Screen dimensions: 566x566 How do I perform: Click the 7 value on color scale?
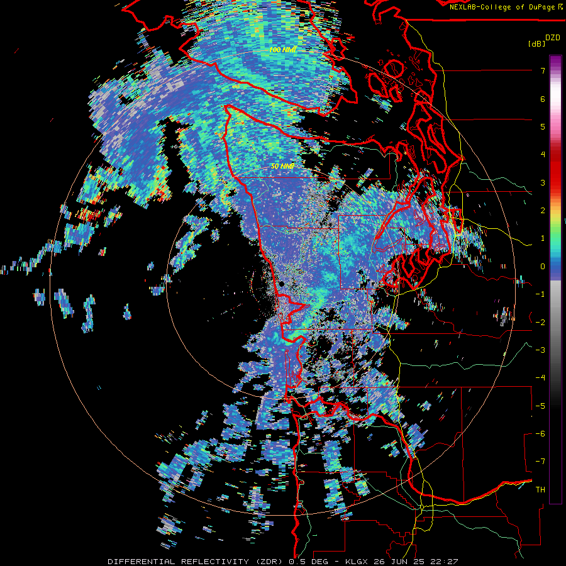point(543,70)
